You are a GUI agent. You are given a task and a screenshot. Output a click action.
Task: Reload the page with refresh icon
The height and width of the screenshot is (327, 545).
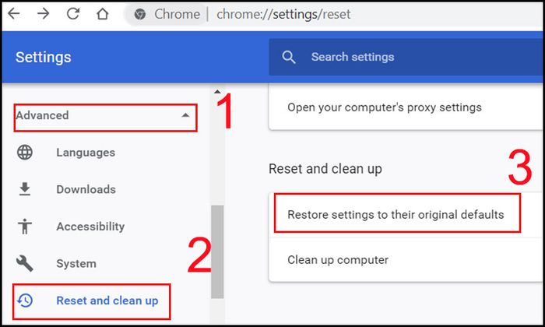pos(73,14)
